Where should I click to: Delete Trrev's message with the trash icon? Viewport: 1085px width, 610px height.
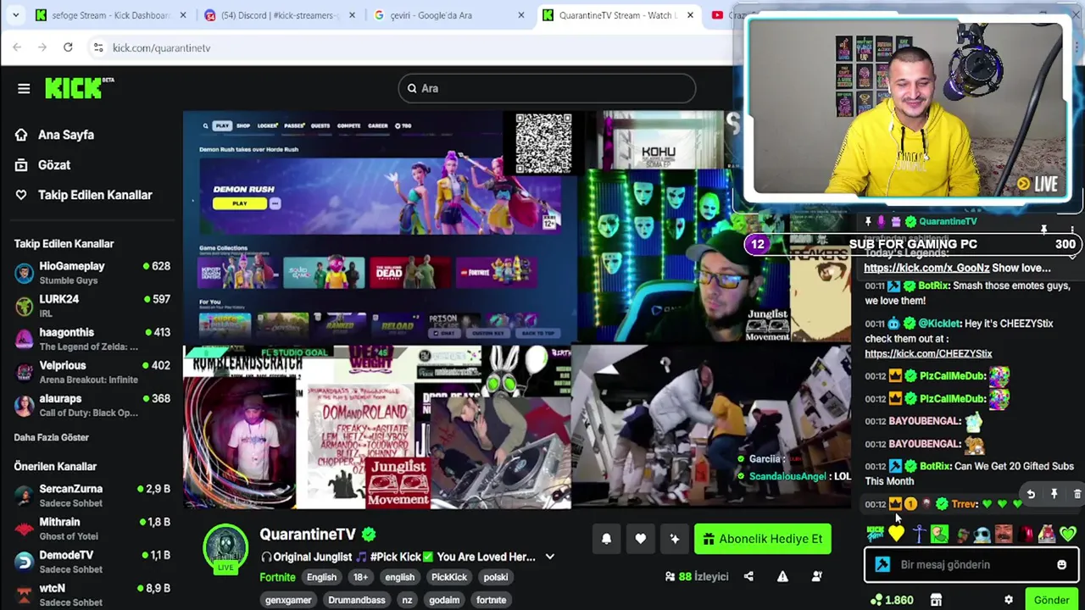tap(1077, 494)
